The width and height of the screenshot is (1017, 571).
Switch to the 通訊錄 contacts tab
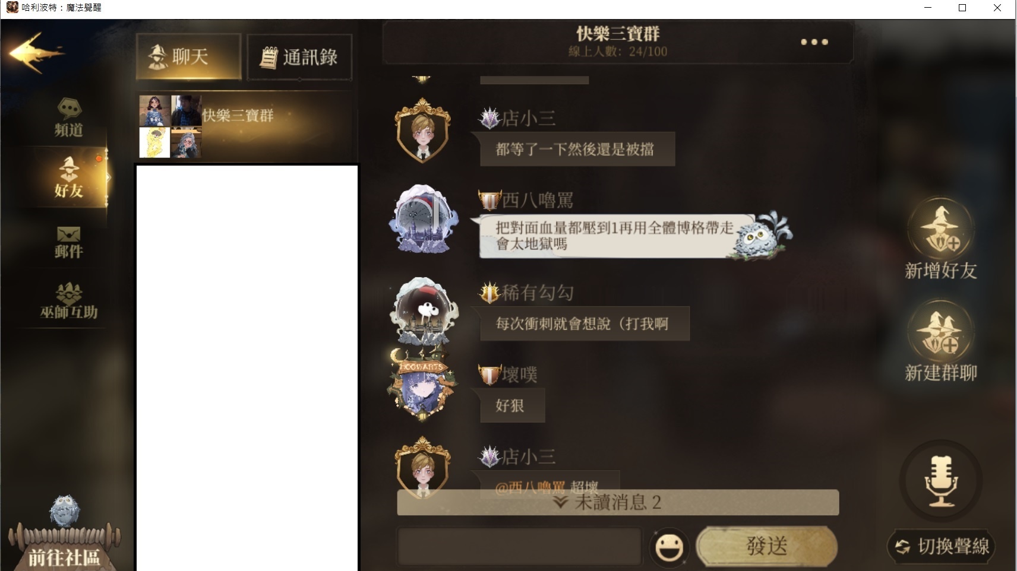(x=299, y=57)
